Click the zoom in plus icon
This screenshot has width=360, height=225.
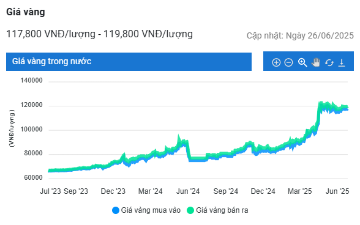pyautogui.click(x=276, y=62)
